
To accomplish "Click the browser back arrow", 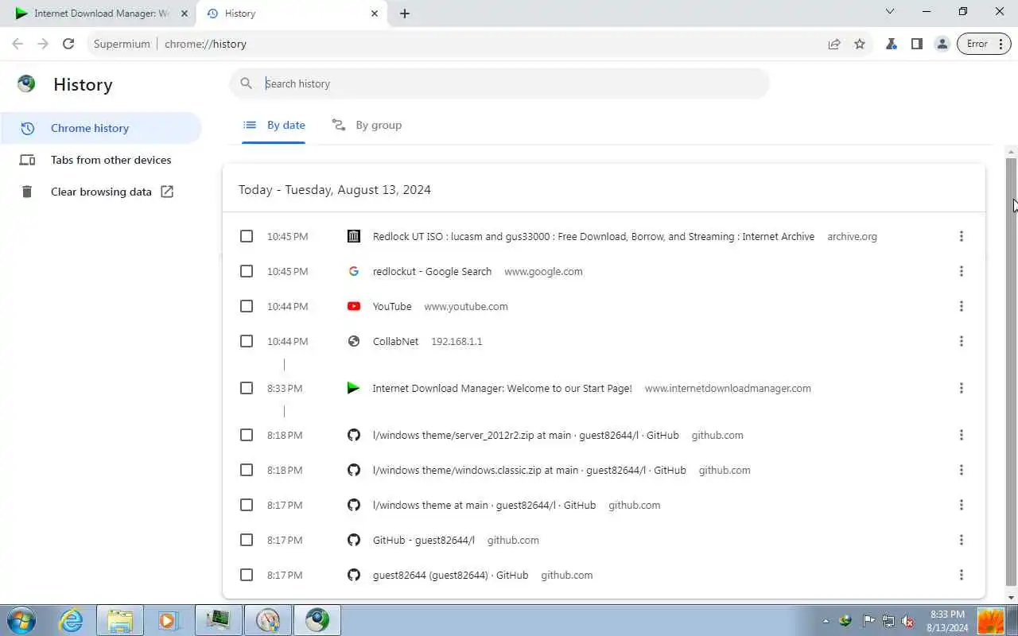I will [x=17, y=44].
